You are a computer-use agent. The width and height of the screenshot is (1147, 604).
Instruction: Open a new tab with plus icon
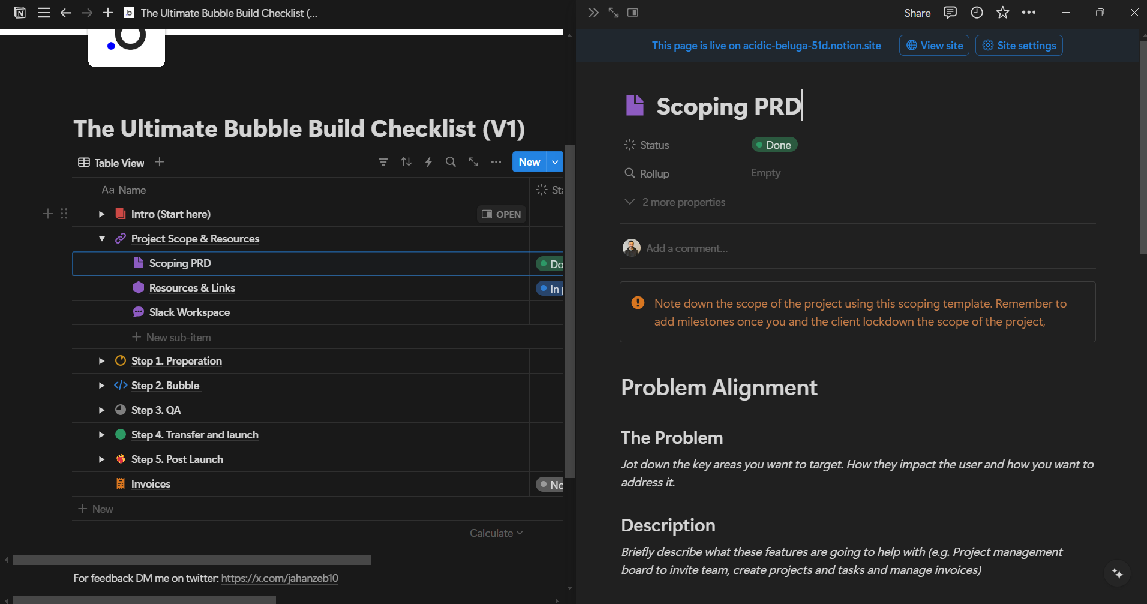point(108,13)
